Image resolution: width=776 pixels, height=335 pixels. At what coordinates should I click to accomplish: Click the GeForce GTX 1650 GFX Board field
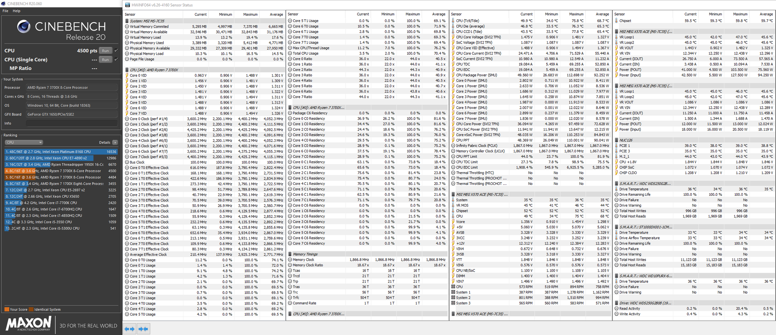pyautogui.click(x=72, y=114)
